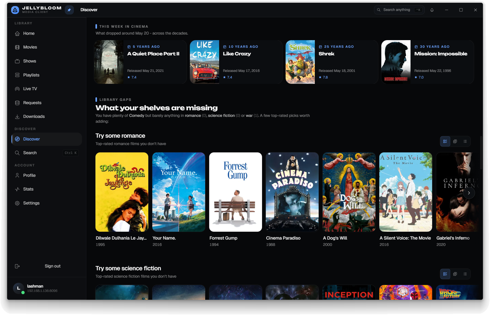Screen dimensions: 490x315
Task: Click the Settings gear icon
Action: (17, 203)
